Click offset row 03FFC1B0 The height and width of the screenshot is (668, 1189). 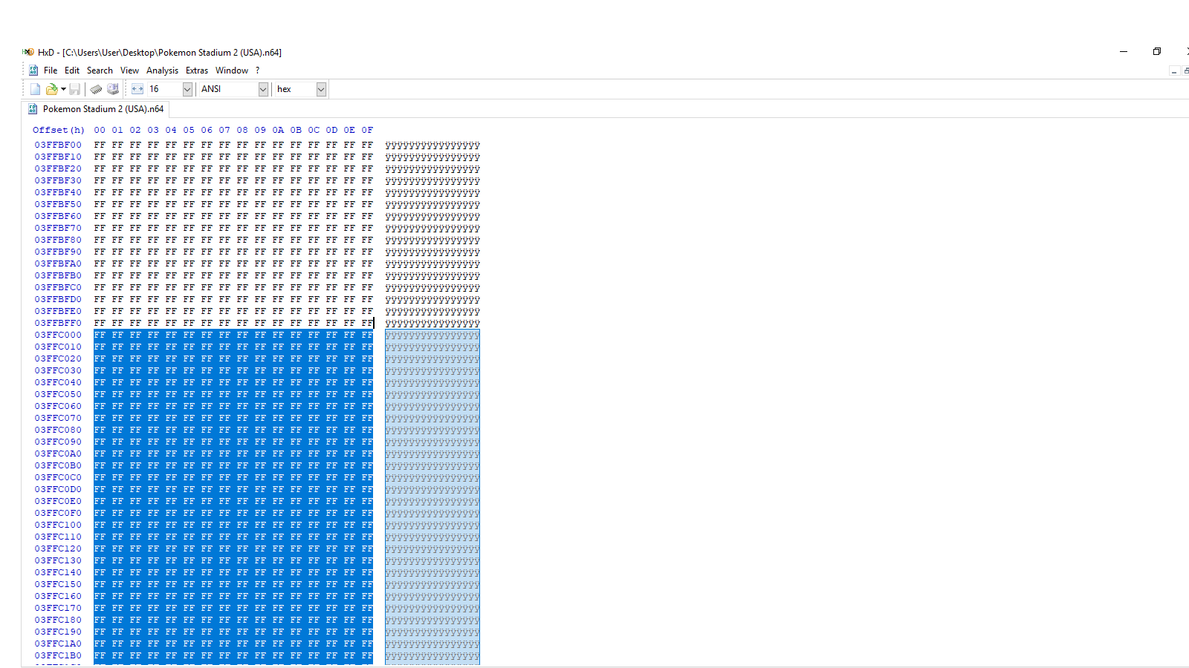58,655
